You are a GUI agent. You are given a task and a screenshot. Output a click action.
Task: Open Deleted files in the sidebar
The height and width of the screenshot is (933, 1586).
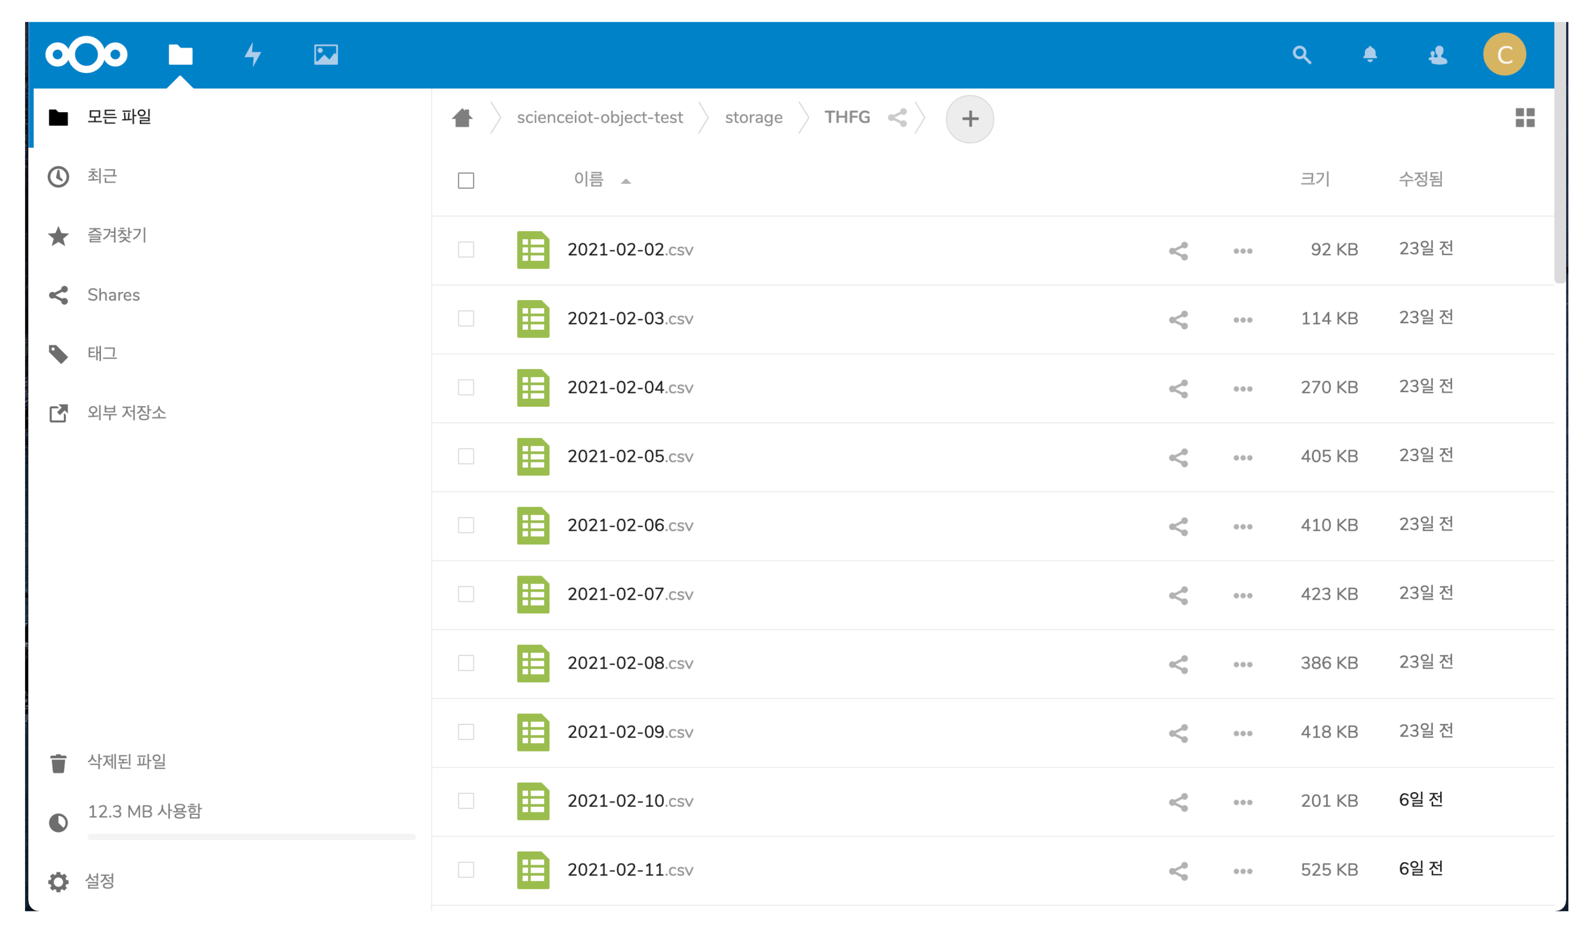[126, 762]
